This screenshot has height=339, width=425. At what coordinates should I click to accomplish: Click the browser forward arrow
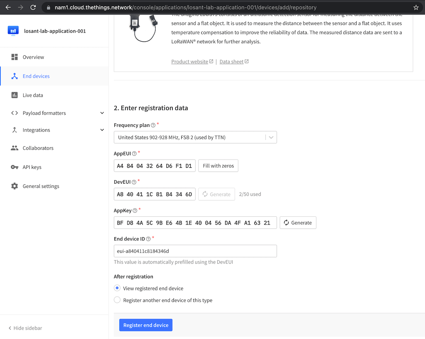click(21, 7)
